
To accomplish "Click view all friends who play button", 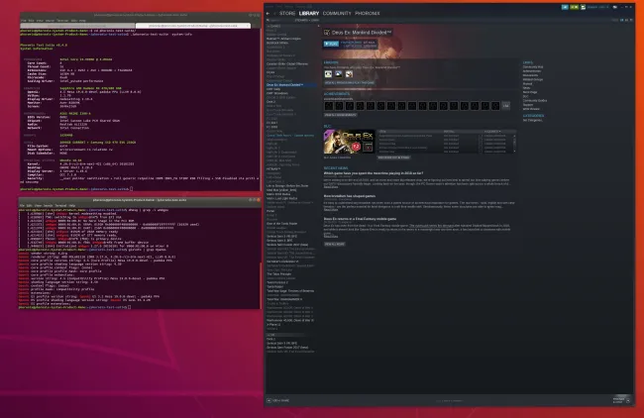I will (x=350, y=83).
